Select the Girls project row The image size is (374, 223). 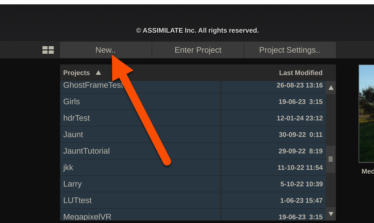click(x=72, y=102)
